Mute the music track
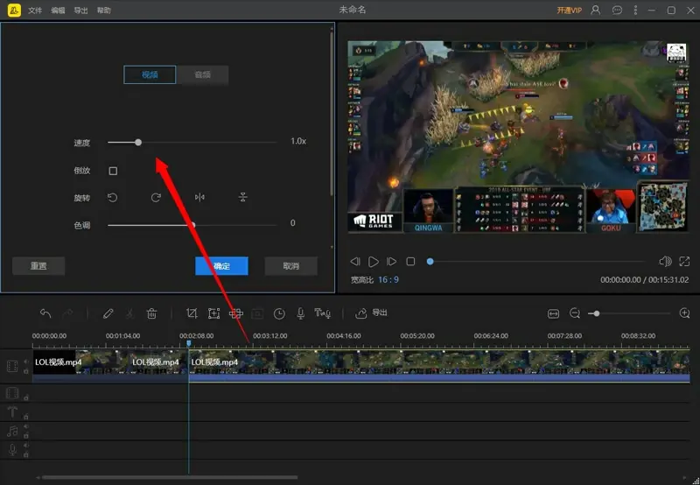The height and width of the screenshot is (485, 700). [26, 426]
